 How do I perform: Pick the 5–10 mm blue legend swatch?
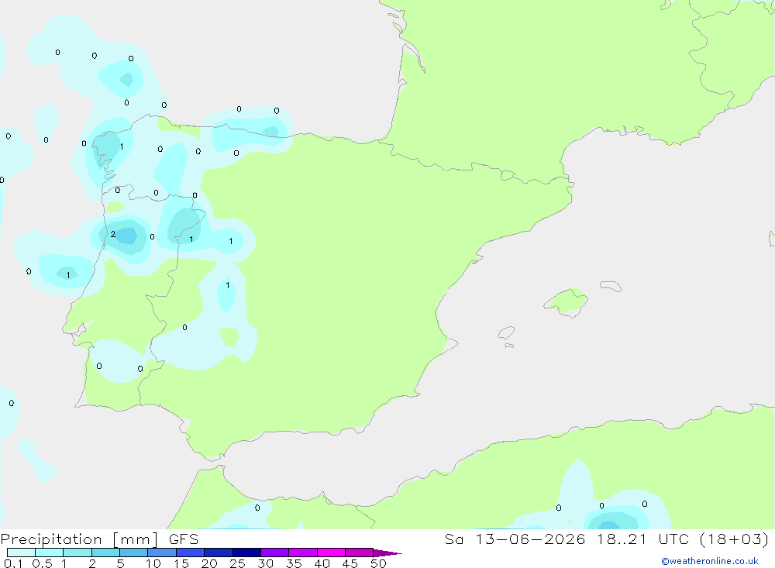134,553
